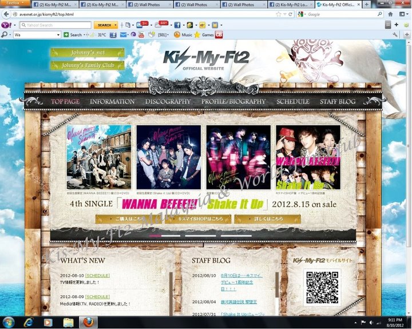
Task: Open Windows Start menu orb
Action: [9, 322]
